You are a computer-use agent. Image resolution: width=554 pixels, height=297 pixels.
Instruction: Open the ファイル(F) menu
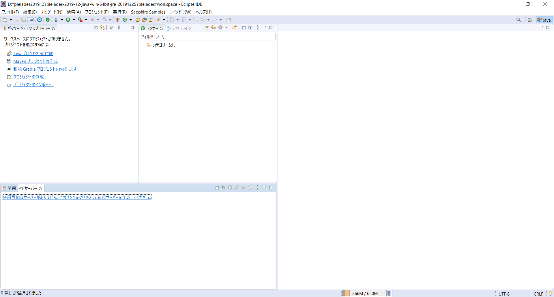10,12
